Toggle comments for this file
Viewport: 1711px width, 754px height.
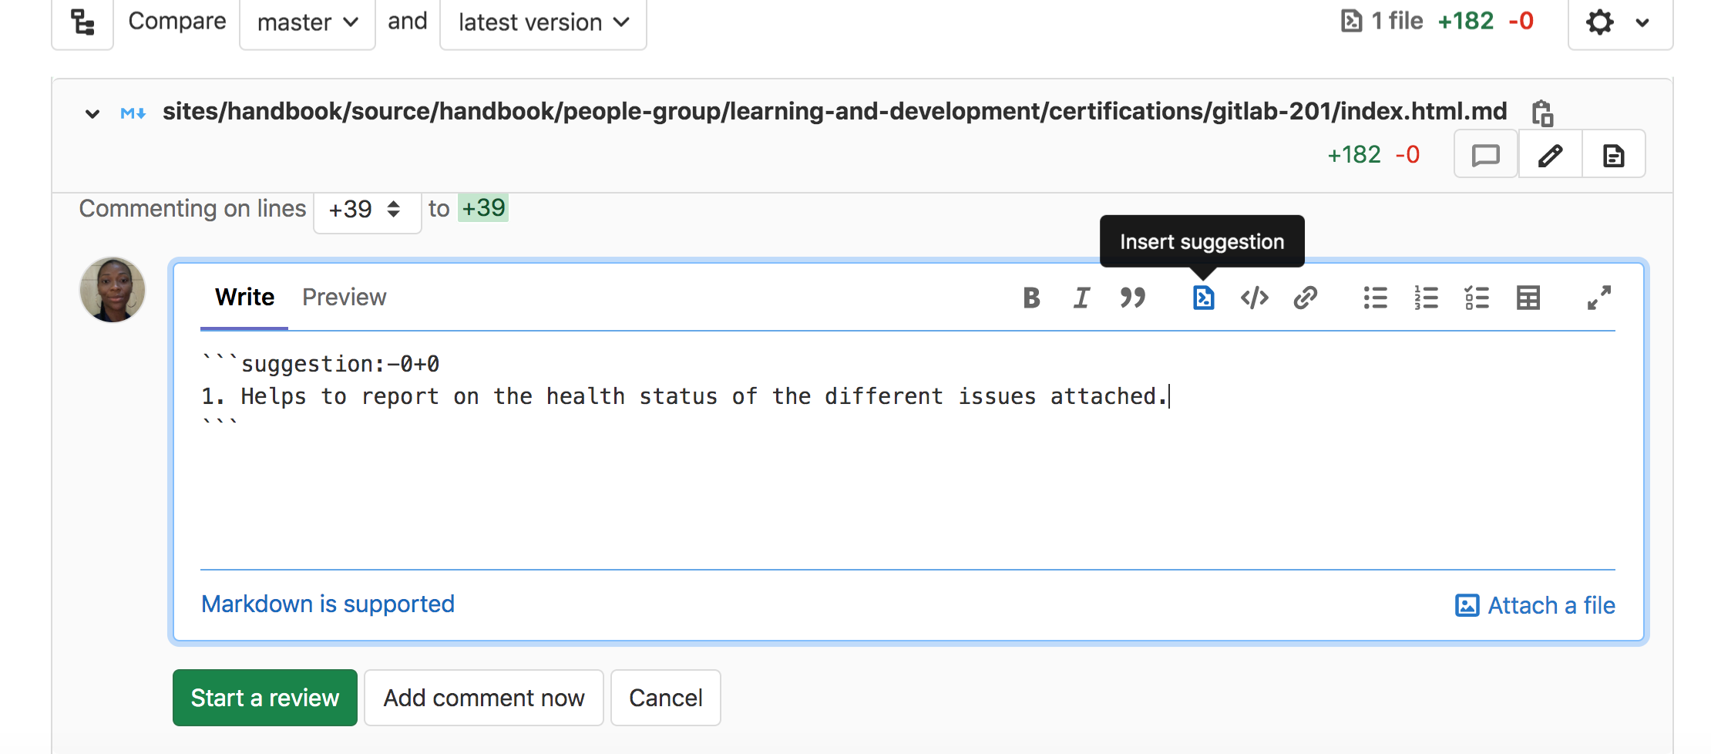1485,155
